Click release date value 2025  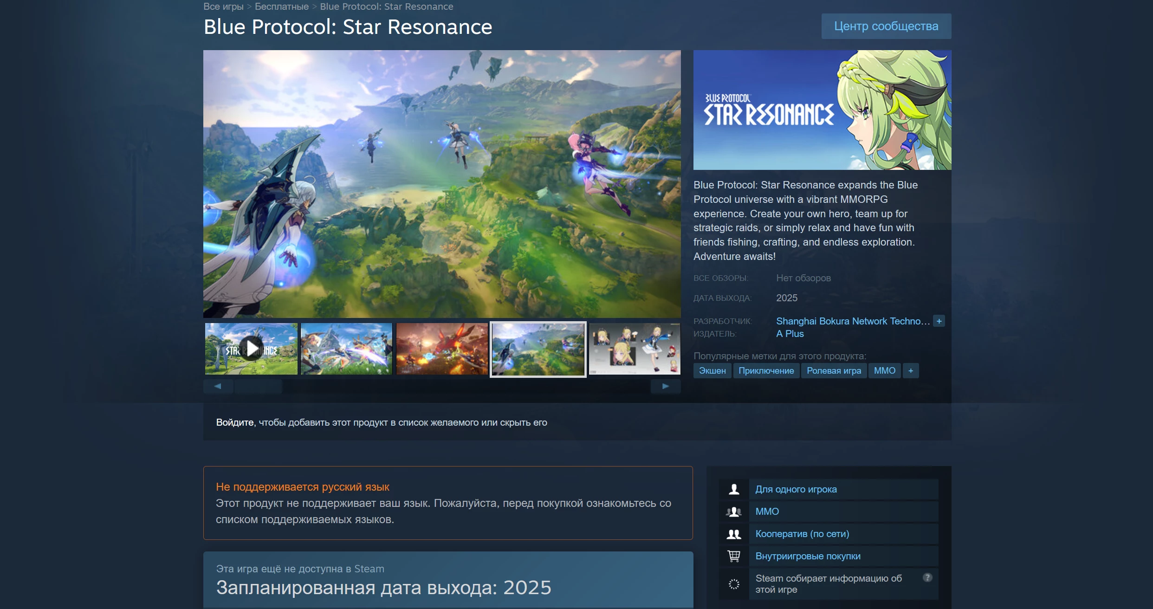[x=787, y=298]
